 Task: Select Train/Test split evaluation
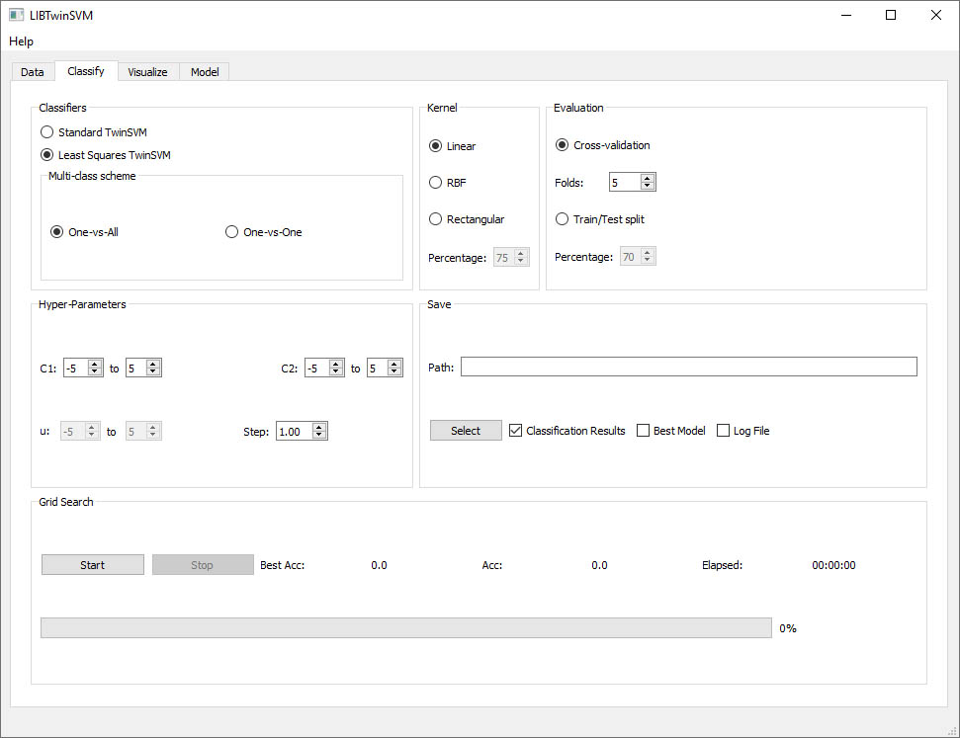pyautogui.click(x=600, y=219)
